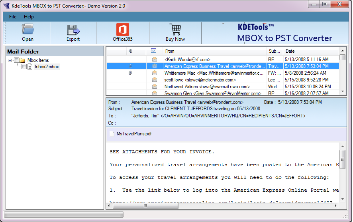Click the envelope icon of Whittemore Mac email
The height and width of the screenshot is (222, 353).
click(155, 73)
